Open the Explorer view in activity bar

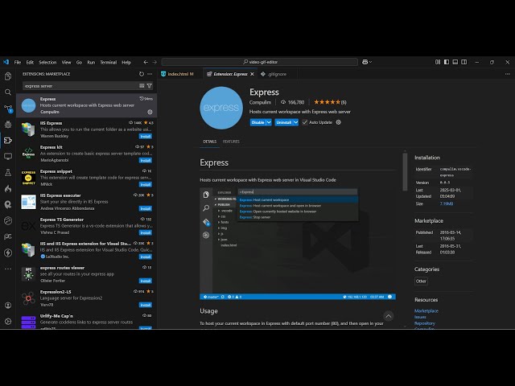pyautogui.click(x=8, y=77)
